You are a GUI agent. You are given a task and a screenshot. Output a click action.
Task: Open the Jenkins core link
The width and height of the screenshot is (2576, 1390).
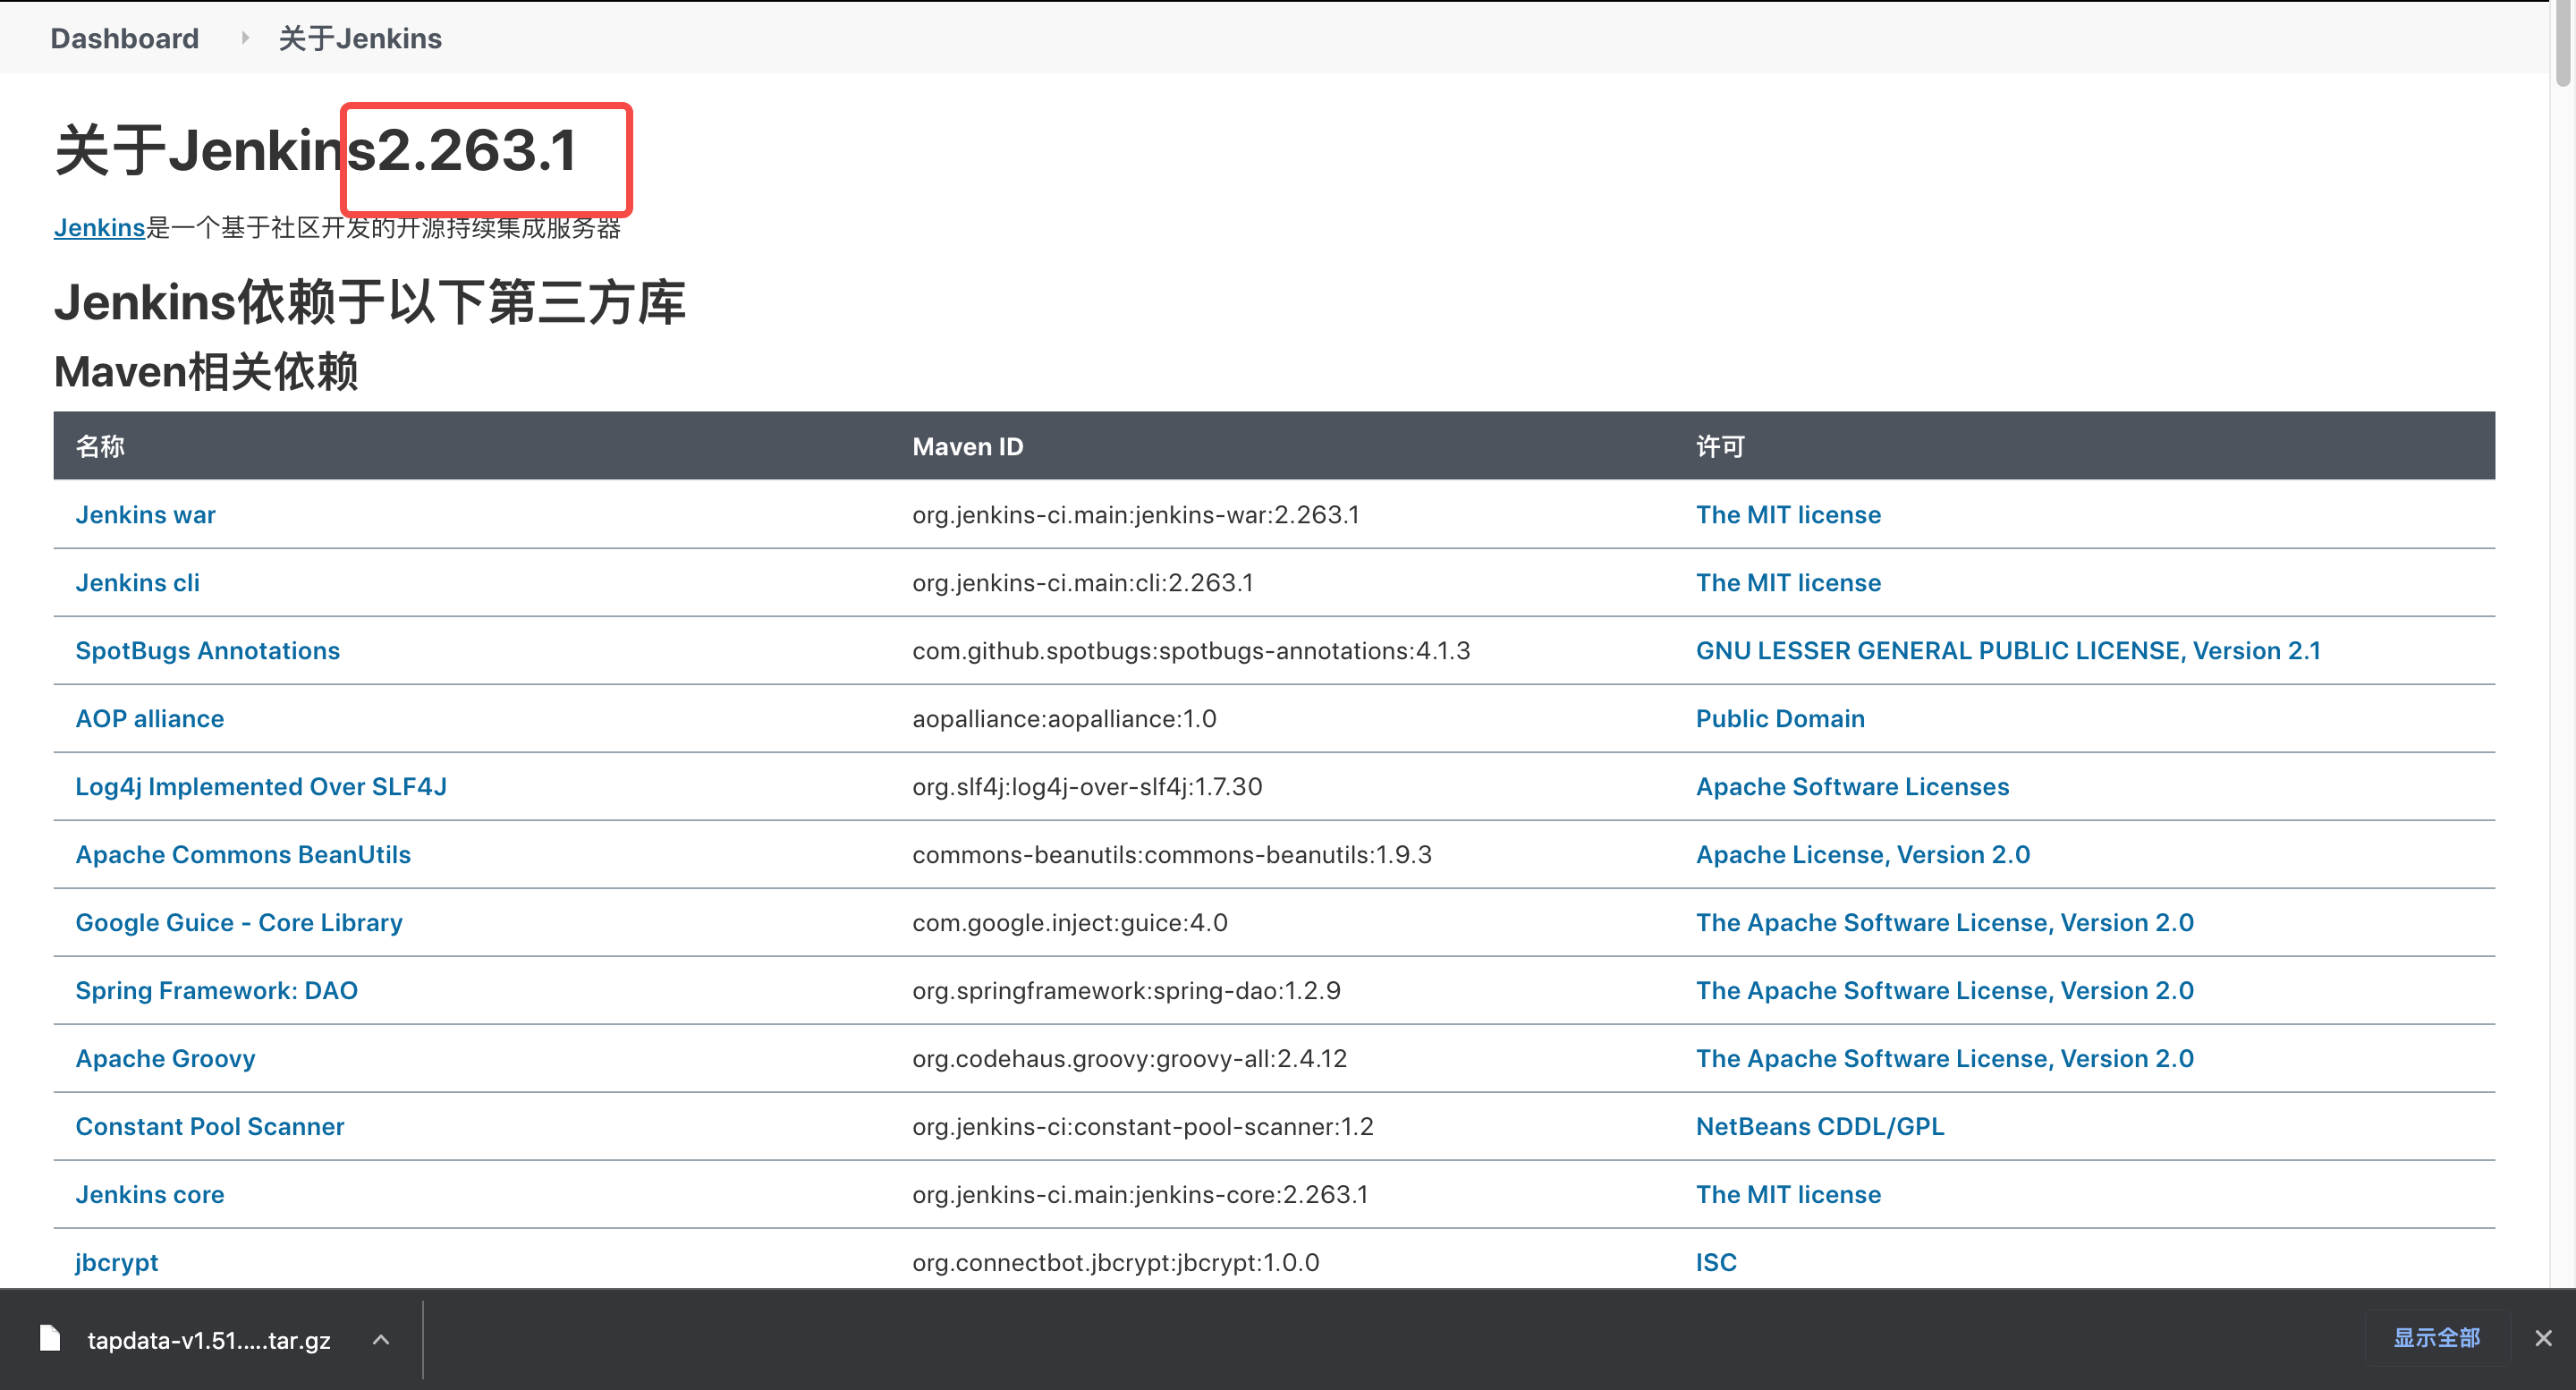point(150,1195)
